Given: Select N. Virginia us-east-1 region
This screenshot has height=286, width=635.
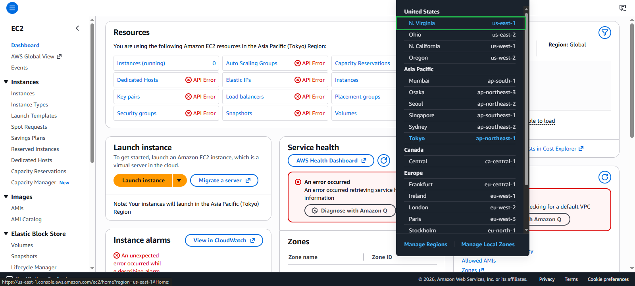Looking at the screenshot, I should point(461,23).
